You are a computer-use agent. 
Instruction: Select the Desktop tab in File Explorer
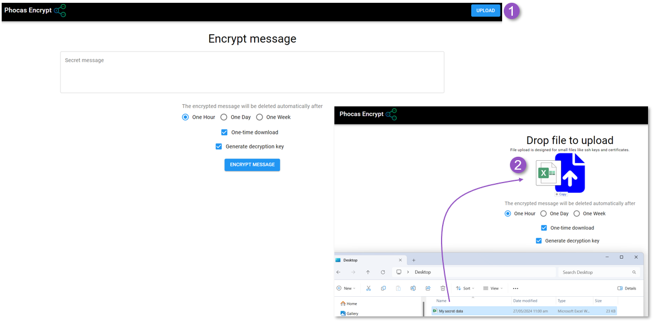pos(370,260)
